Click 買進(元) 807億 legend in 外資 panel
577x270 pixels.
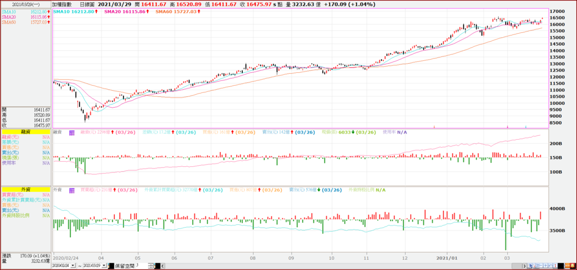click(256, 190)
